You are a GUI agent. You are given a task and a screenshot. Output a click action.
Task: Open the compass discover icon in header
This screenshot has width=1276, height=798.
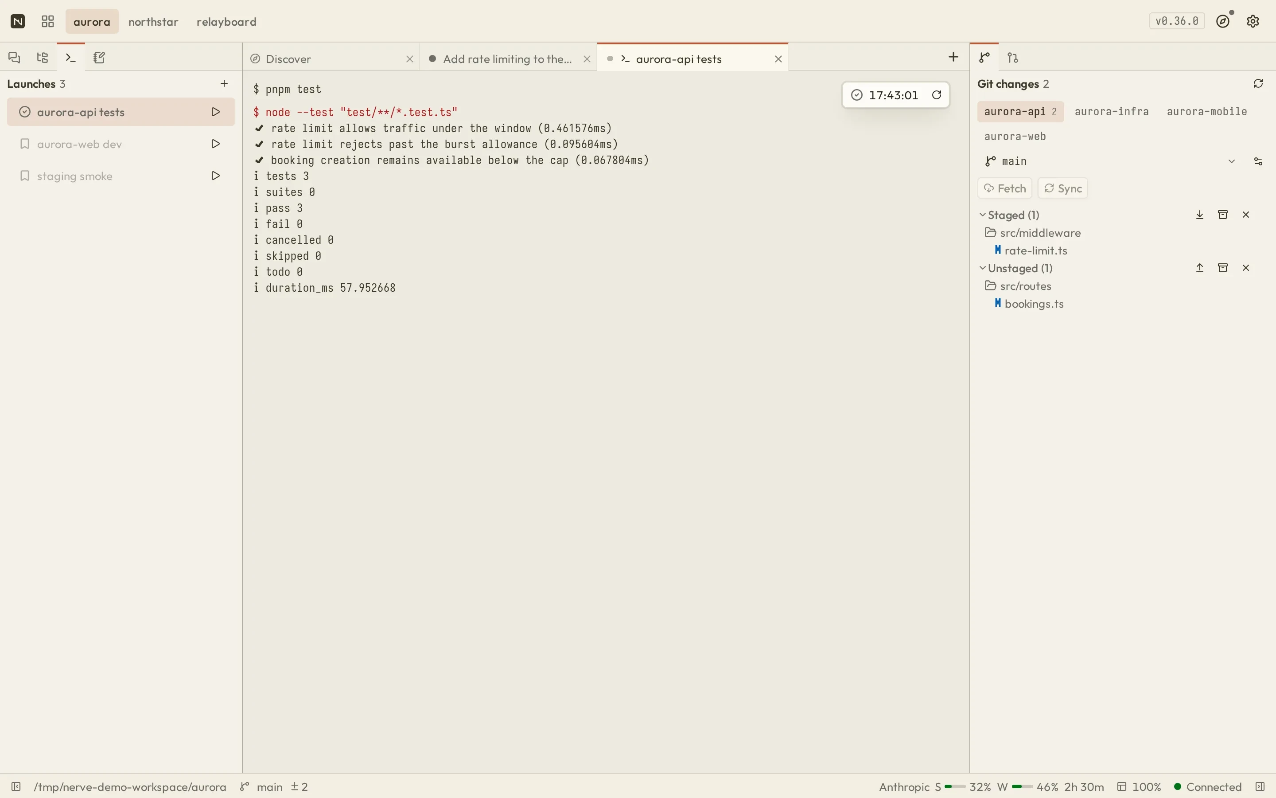[1223, 21]
